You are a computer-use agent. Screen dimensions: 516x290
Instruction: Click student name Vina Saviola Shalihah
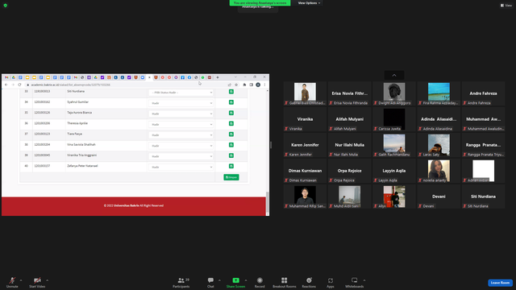81,144
